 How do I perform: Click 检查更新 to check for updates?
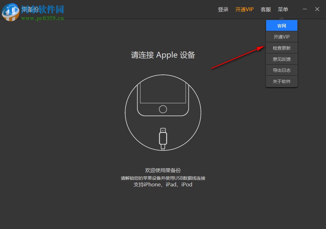(281, 48)
